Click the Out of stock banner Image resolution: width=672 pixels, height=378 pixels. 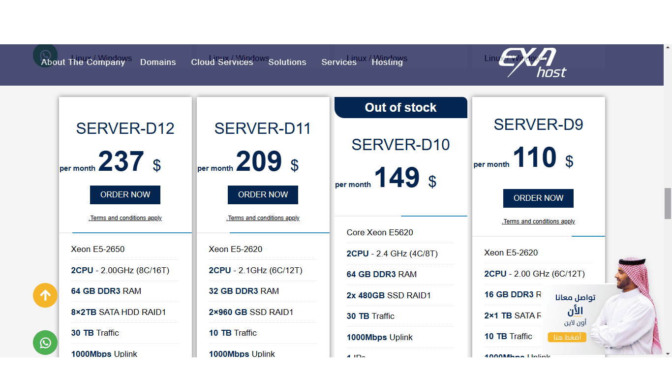pyautogui.click(x=400, y=108)
